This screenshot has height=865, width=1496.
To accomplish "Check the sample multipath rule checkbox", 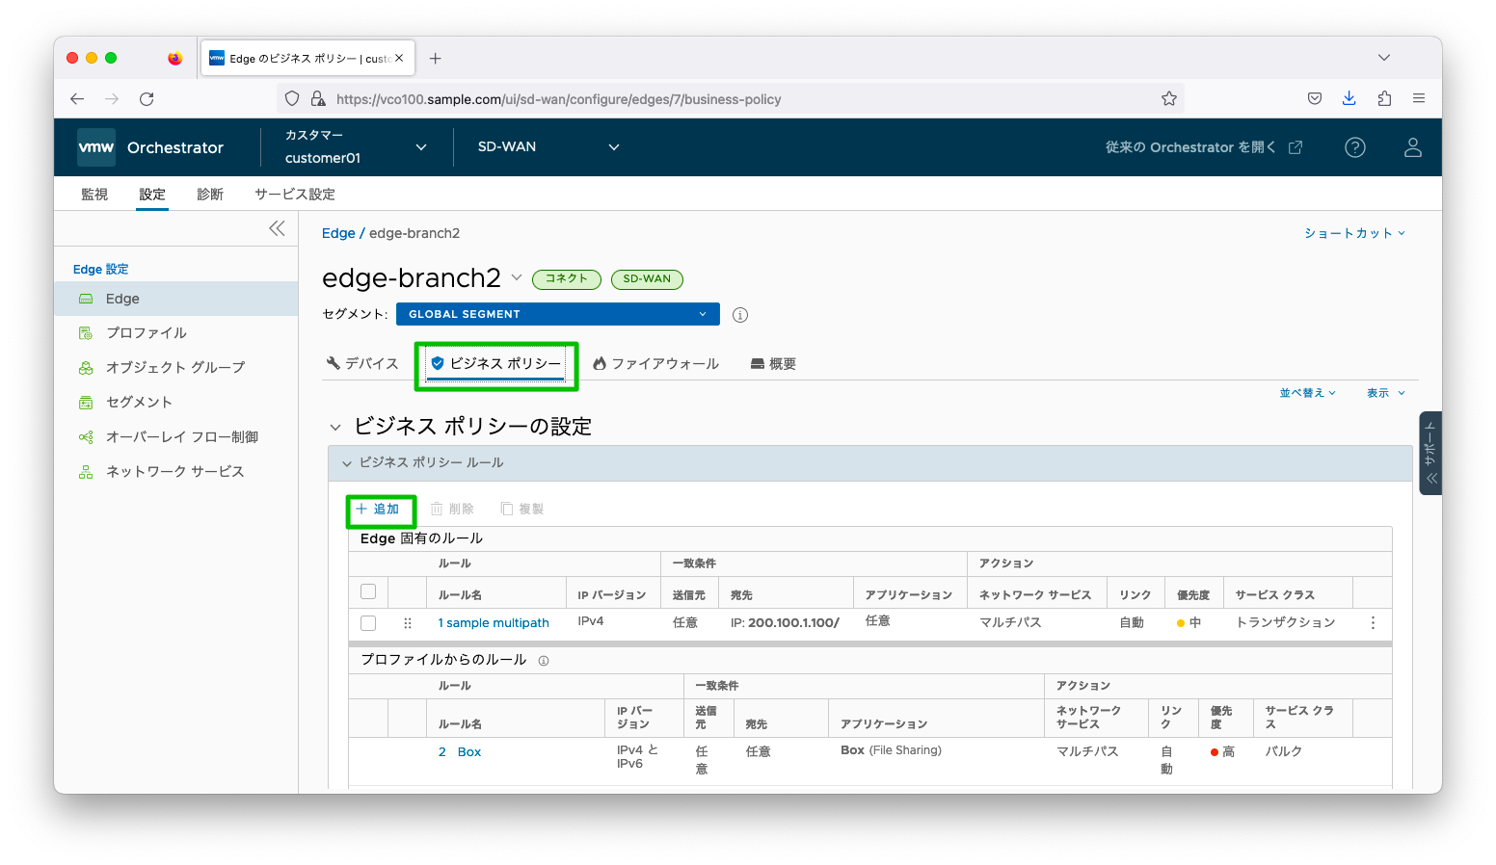I will (x=368, y=623).
